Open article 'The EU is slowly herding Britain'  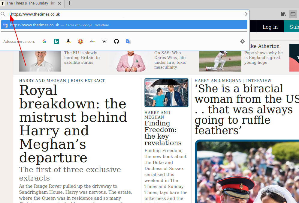82,58
